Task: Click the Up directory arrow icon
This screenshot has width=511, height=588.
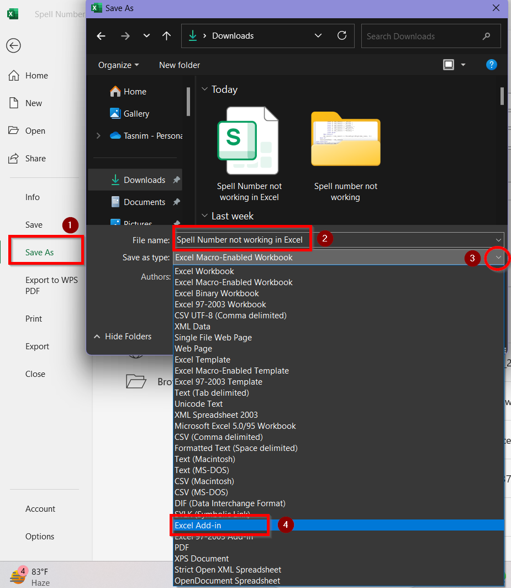Action: pyautogui.click(x=166, y=36)
